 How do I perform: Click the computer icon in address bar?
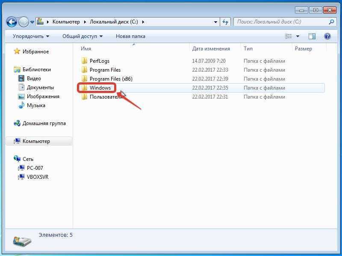(x=40, y=22)
